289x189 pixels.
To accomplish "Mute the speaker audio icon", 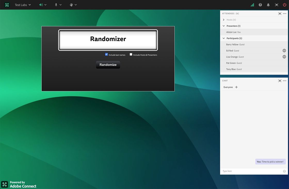I will tap(41, 5).
